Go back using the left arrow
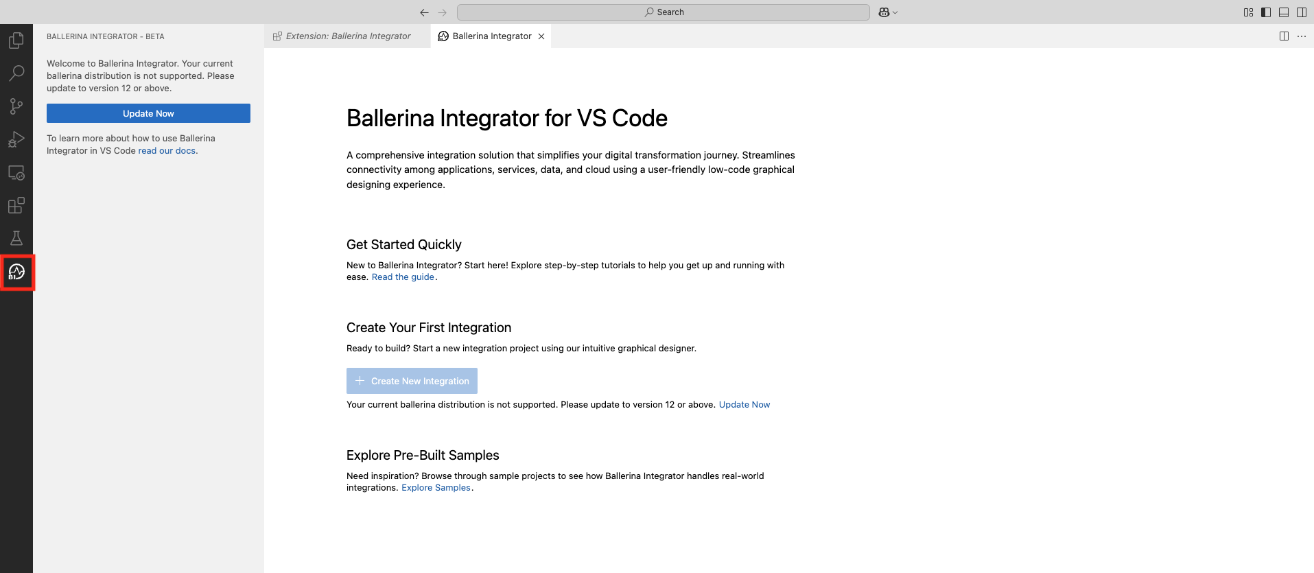Viewport: 1314px width, 573px height. 424,12
